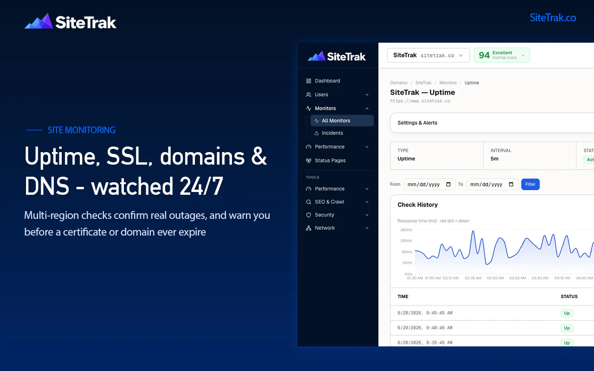
Task: Click the 6/20/2026, 9:40:45 AM row time
Action: (x=425, y=328)
